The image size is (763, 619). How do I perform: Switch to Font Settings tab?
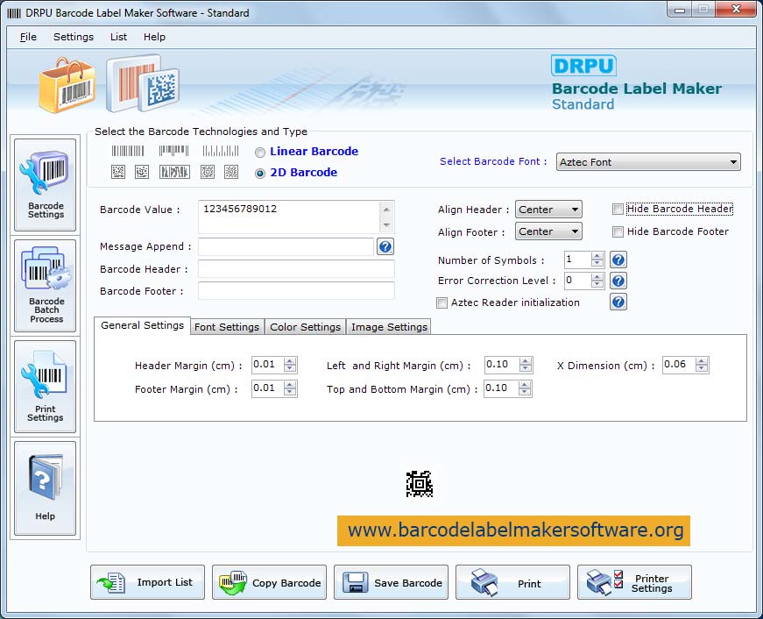[x=227, y=327]
